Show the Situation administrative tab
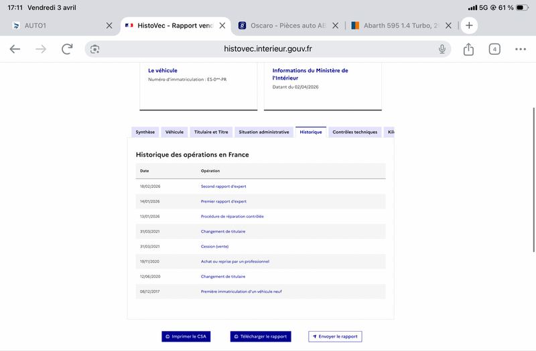 point(264,132)
